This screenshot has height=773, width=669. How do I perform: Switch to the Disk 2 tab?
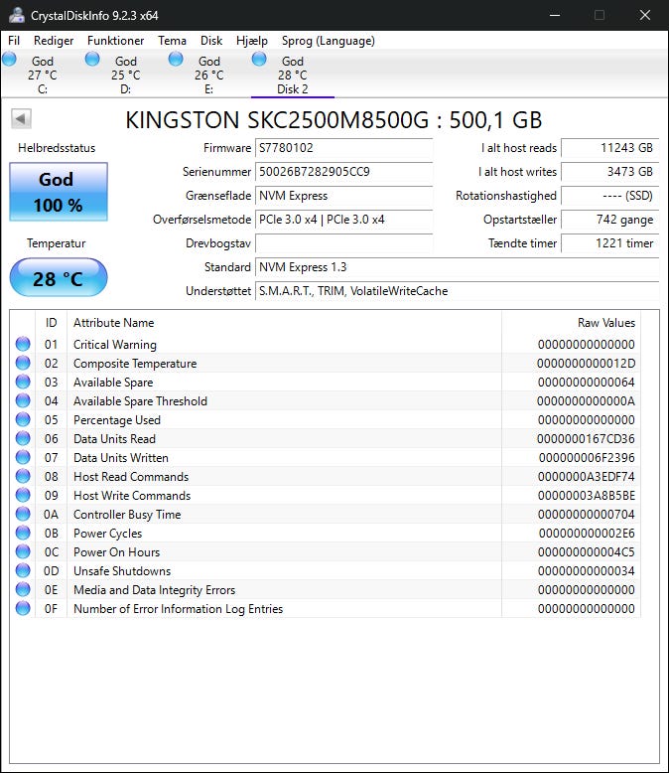click(x=292, y=75)
